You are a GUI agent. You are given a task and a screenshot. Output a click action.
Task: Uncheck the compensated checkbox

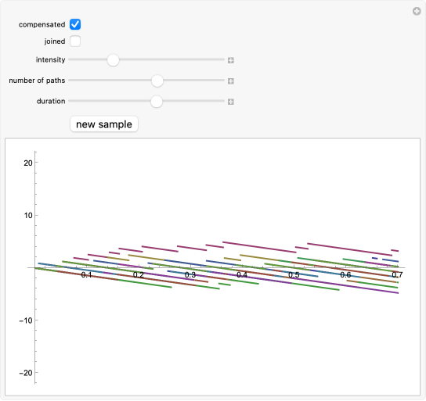pos(75,24)
